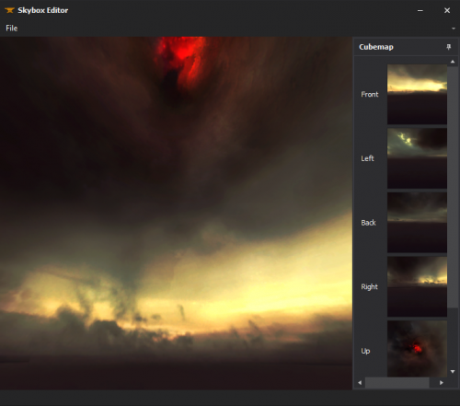Select the Right cubemap face thumbnail
Screen dimensions: 460x406
pyautogui.click(x=417, y=286)
